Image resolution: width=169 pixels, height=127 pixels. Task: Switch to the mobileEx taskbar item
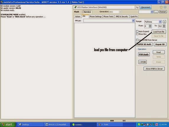click(83, 125)
